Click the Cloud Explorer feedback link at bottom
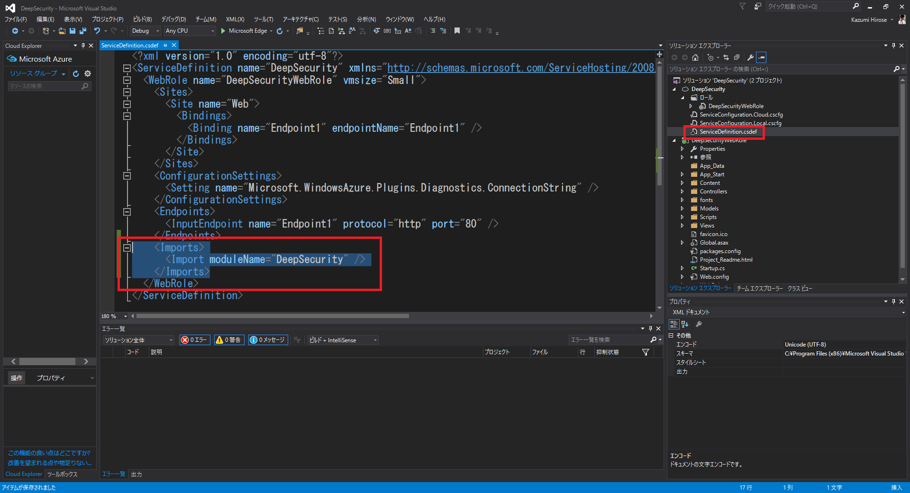This screenshot has width=910, height=493. [50, 458]
